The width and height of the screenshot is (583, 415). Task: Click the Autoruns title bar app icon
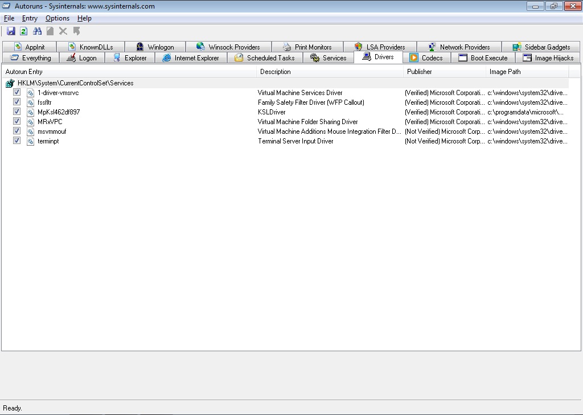pyautogui.click(x=6, y=6)
